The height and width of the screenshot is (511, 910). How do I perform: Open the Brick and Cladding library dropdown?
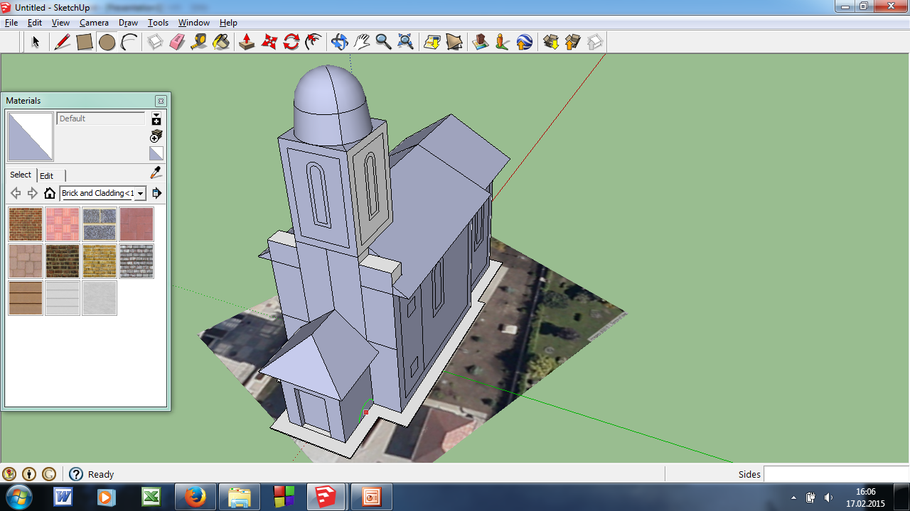point(141,194)
